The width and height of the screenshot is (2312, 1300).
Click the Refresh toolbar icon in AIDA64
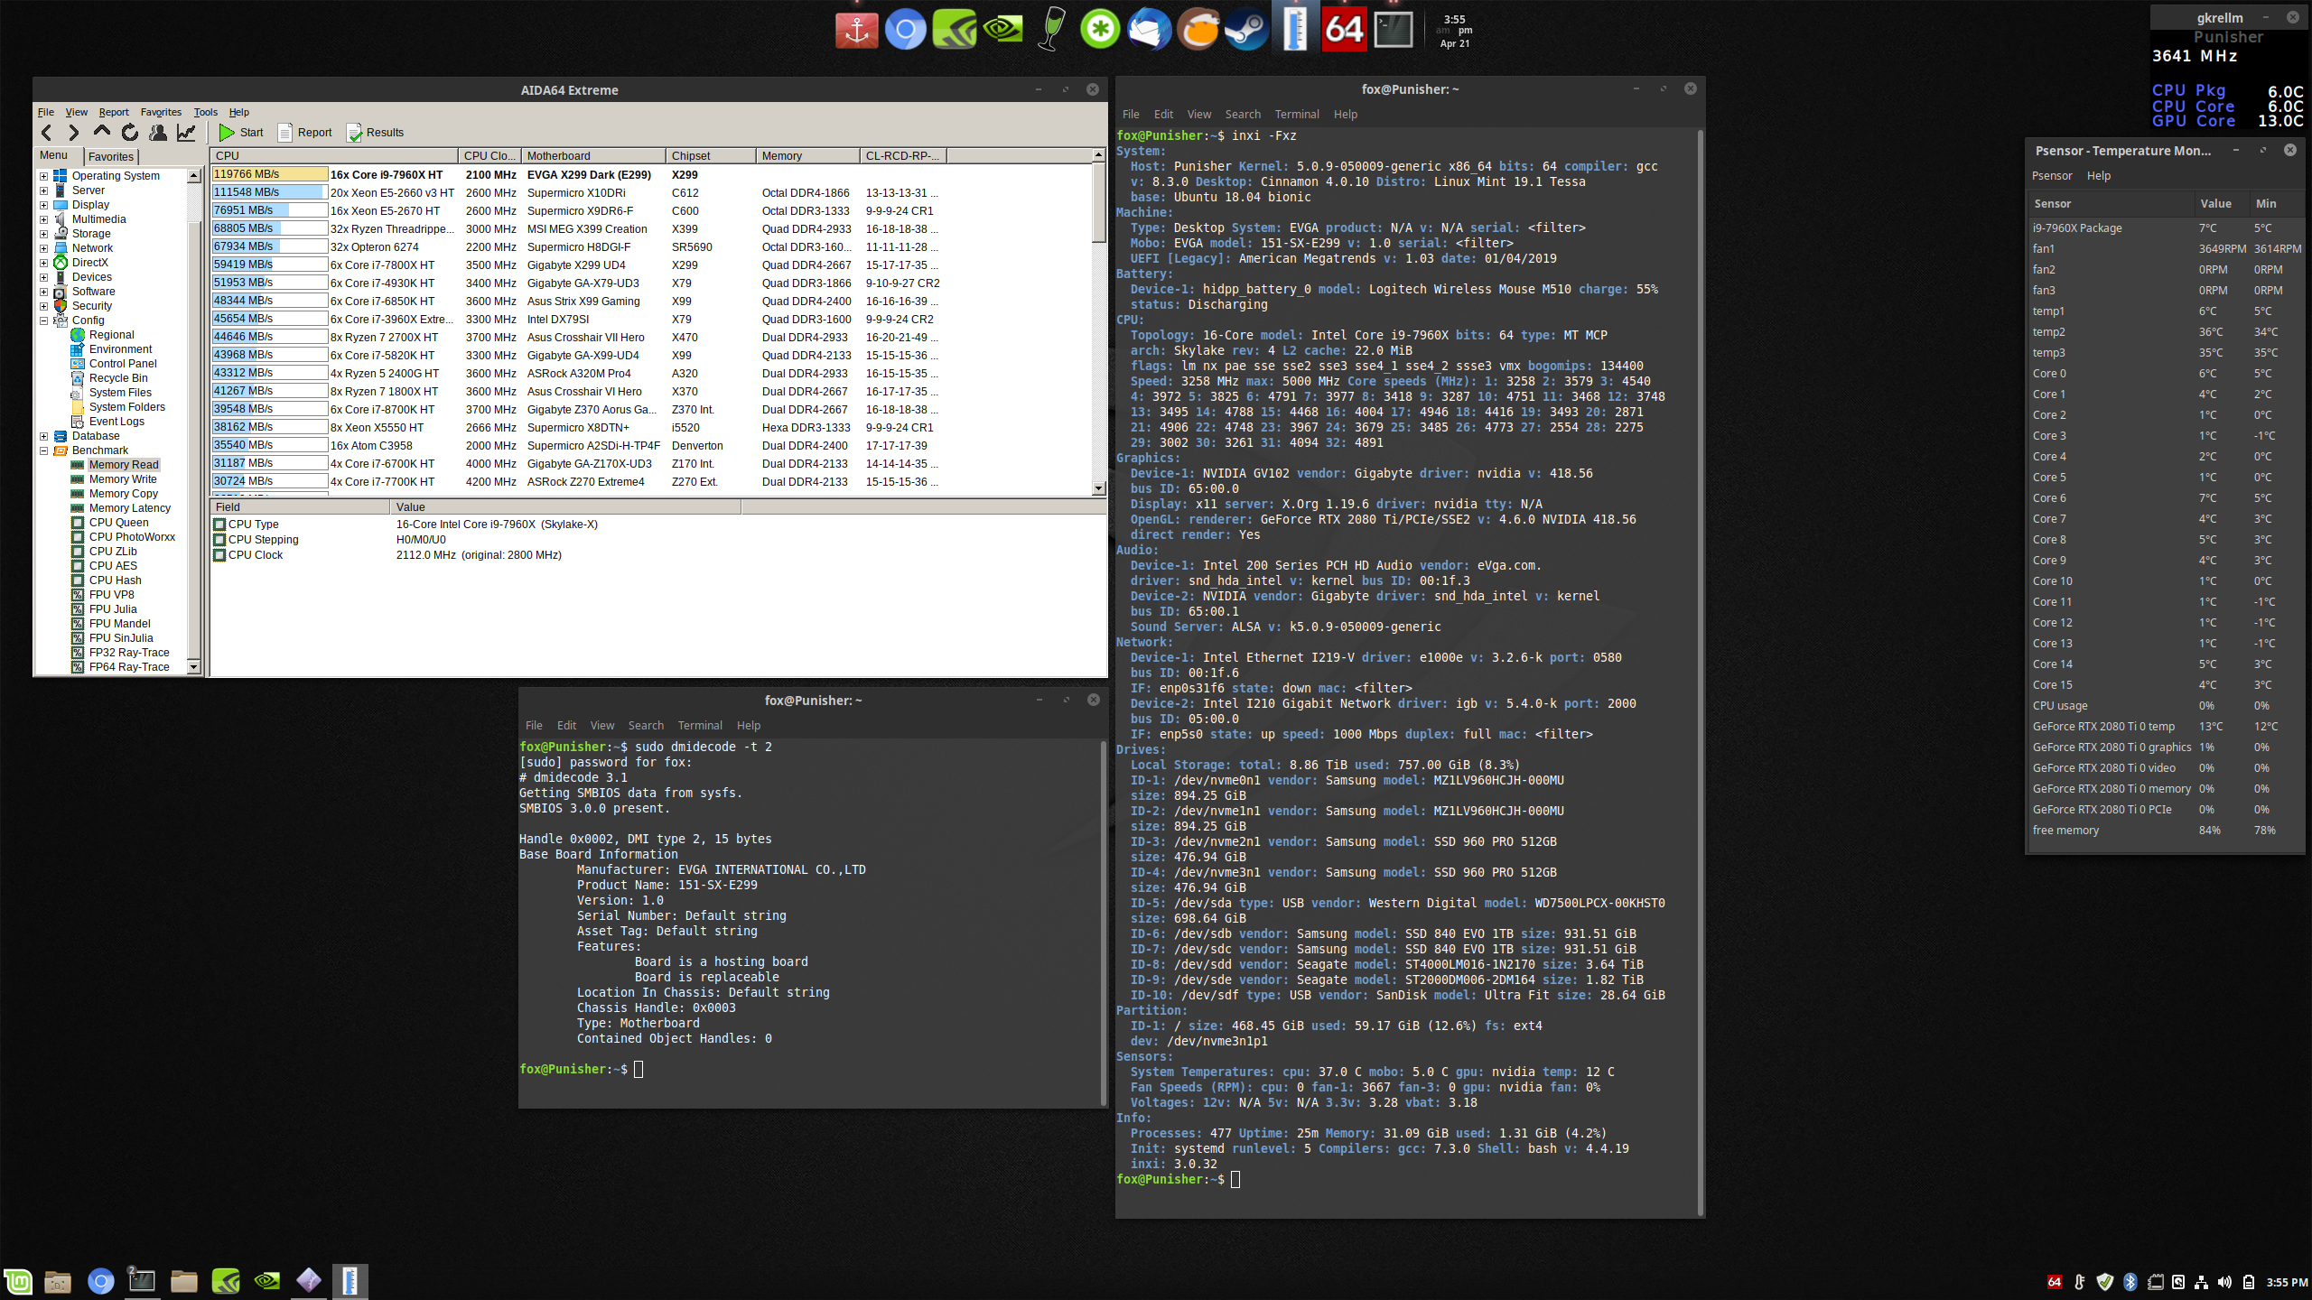(130, 133)
